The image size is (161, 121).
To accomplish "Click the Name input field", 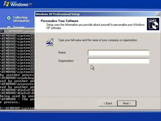I will coord(118,53).
